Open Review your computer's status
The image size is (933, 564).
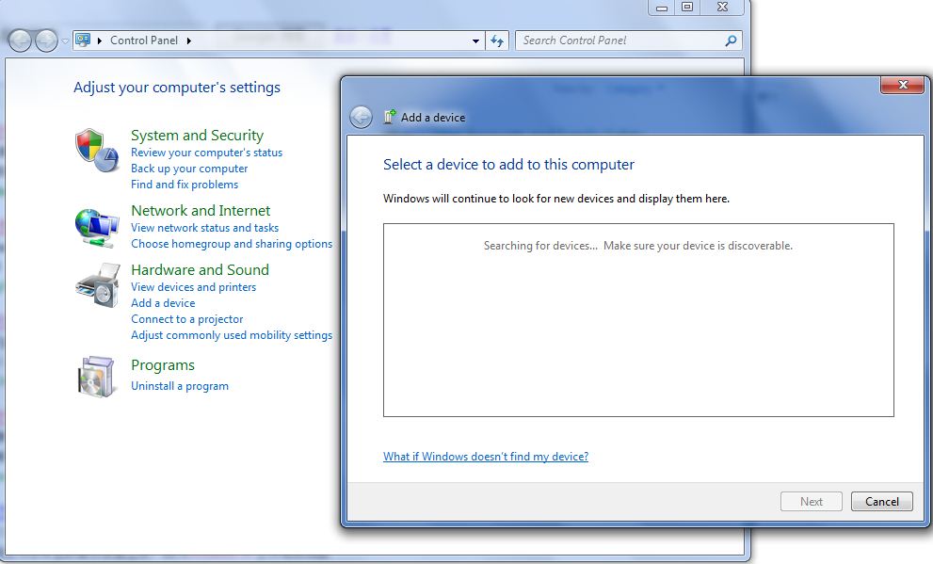[x=206, y=153]
